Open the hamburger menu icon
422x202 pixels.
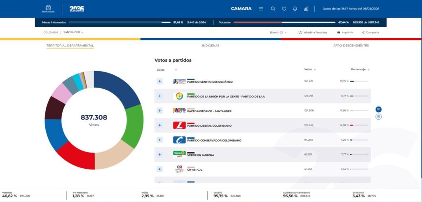(x=261, y=9)
